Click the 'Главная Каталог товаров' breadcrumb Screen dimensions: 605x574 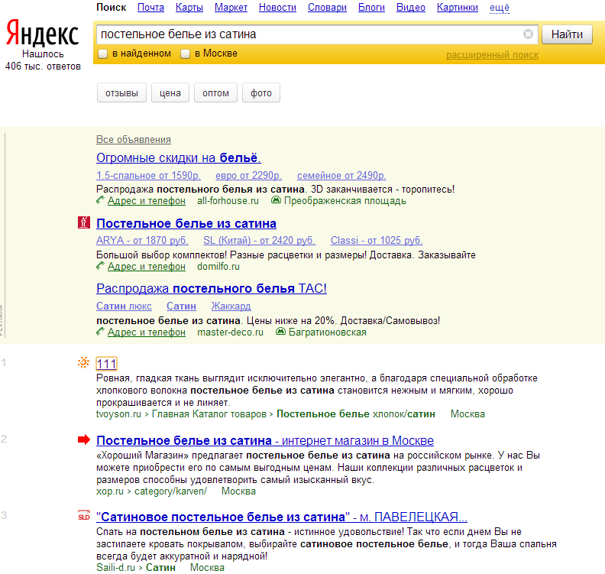tap(209, 414)
